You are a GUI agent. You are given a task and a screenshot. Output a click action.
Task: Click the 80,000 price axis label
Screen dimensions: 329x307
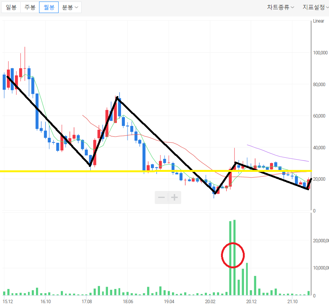(319, 85)
